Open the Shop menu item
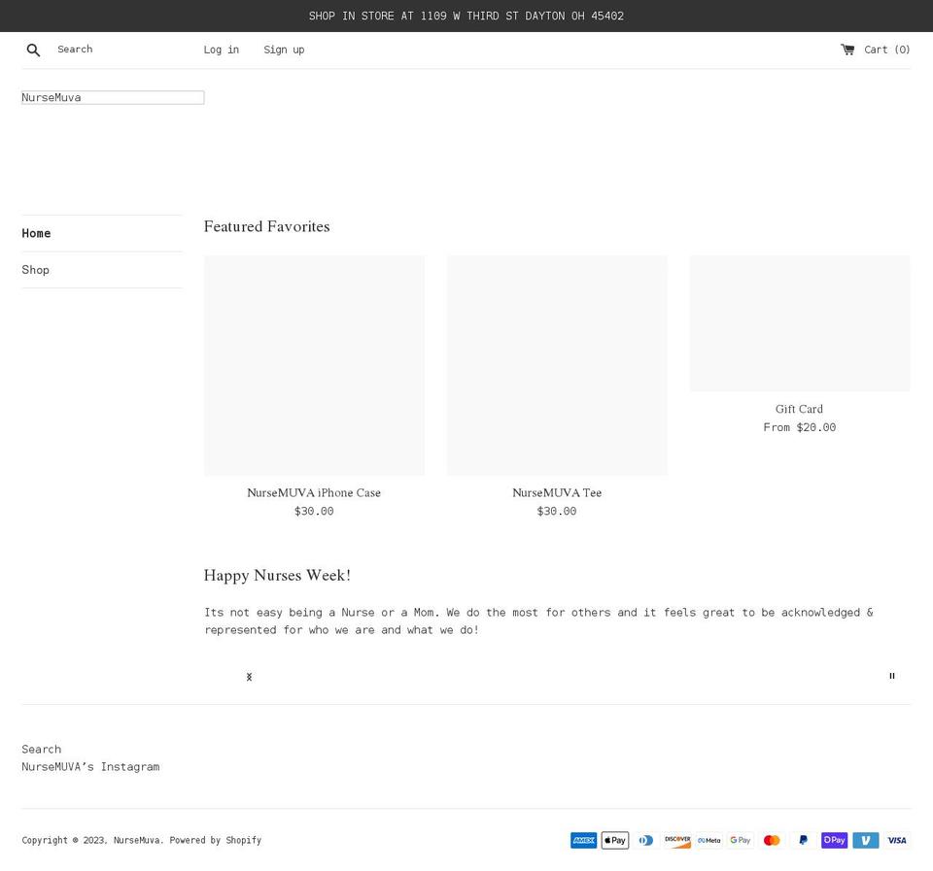Screen dimensions: 933x871 click(x=35, y=269)
